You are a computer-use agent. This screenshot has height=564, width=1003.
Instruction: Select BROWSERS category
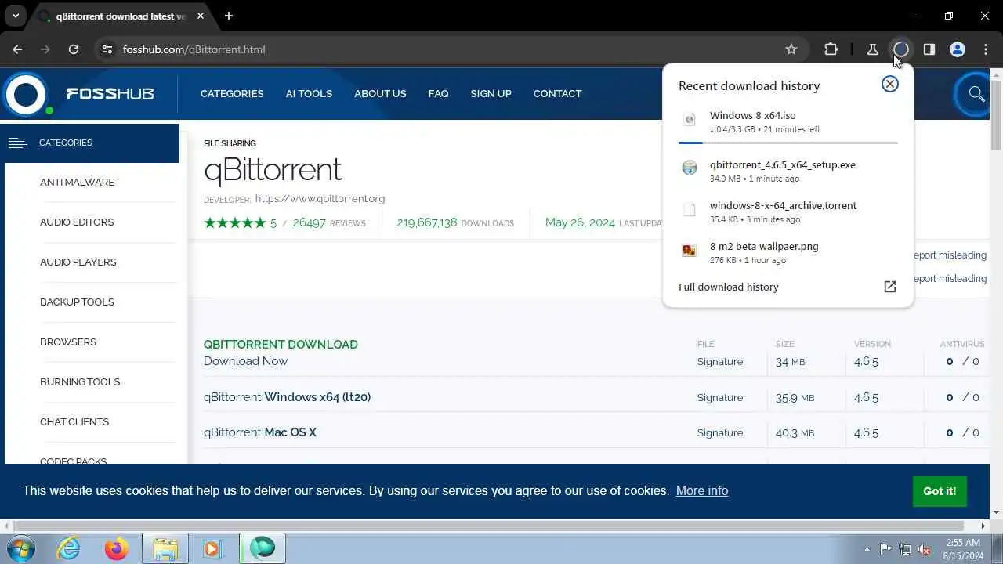(x=68, y=342)
